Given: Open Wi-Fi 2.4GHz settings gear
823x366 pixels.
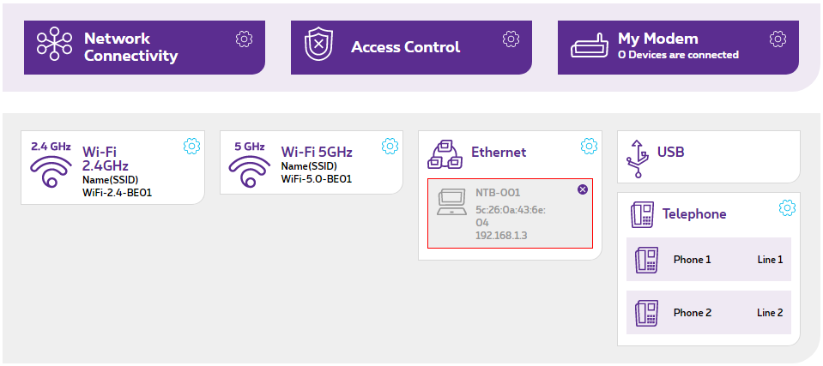Looking at the screenshot, I should pyautogui.click(x=191, y=147).
